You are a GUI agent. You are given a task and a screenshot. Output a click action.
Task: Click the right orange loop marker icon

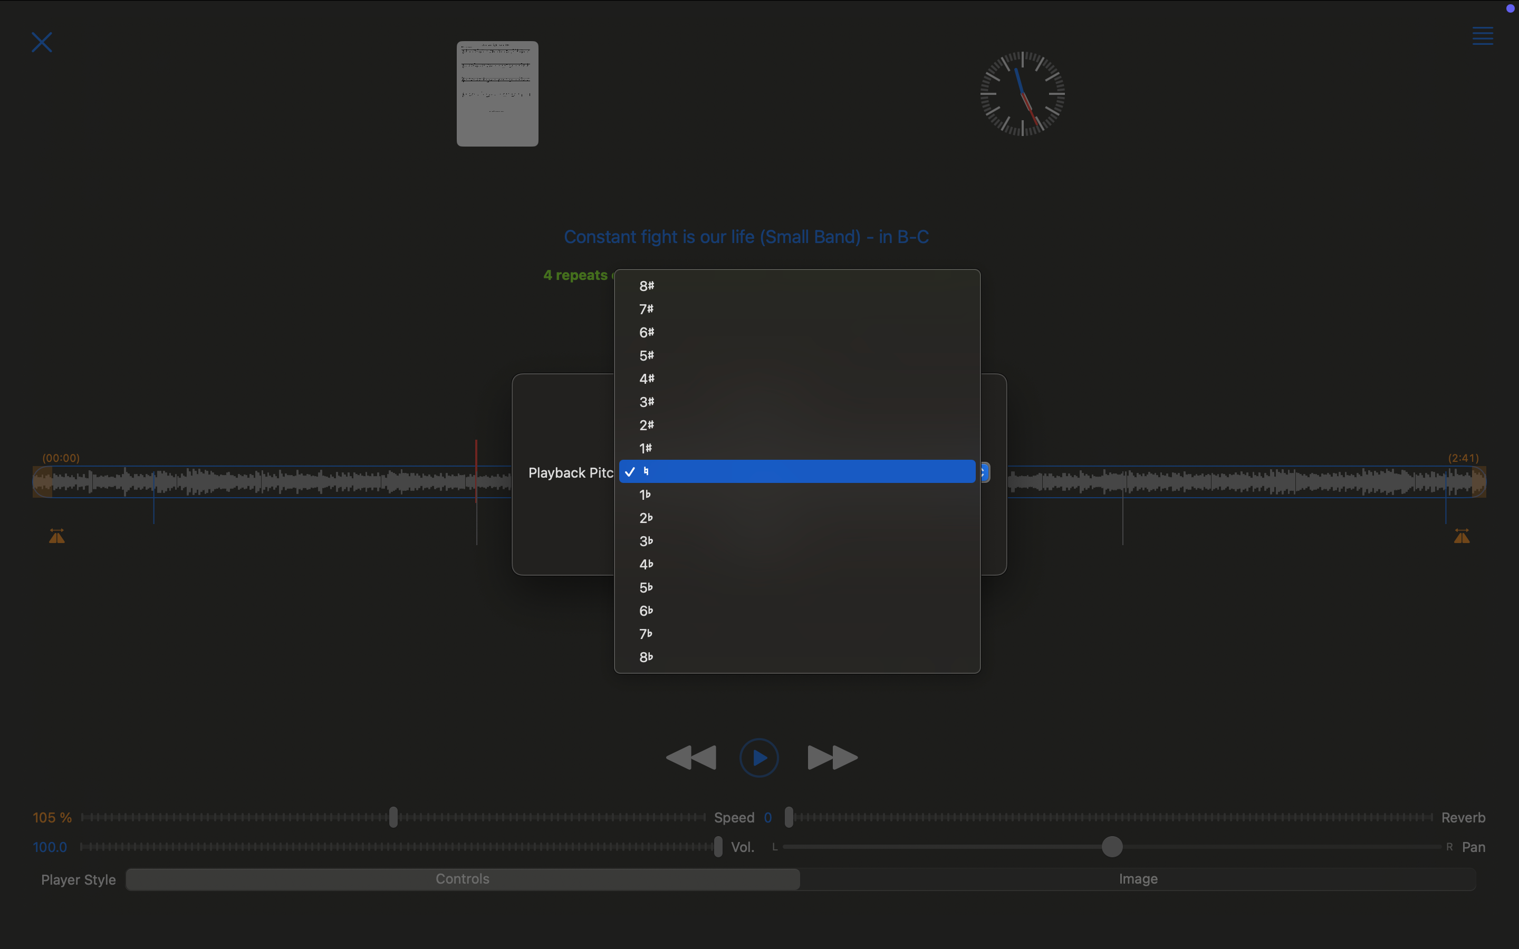1462,536
